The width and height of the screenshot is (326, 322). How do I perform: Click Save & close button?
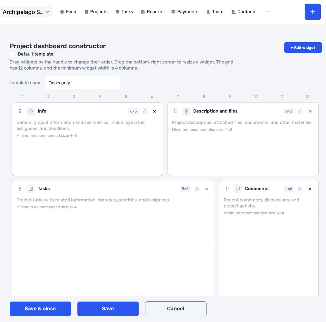point(40,309)
